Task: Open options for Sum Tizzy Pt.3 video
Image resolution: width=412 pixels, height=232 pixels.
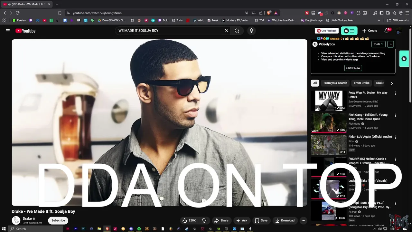Action: [395, 203]
